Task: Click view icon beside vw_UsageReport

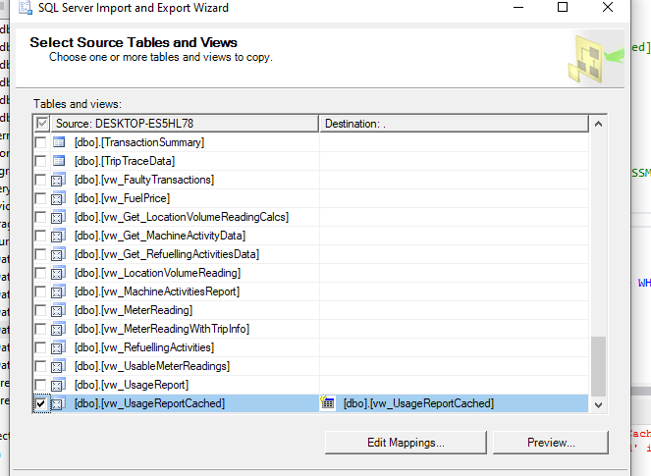Action: [58, 385]
